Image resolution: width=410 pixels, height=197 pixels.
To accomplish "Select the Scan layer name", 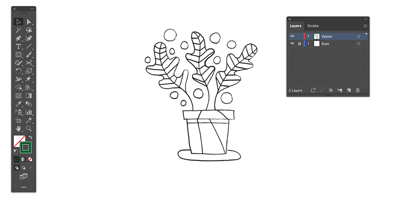I will click(325, 44).
